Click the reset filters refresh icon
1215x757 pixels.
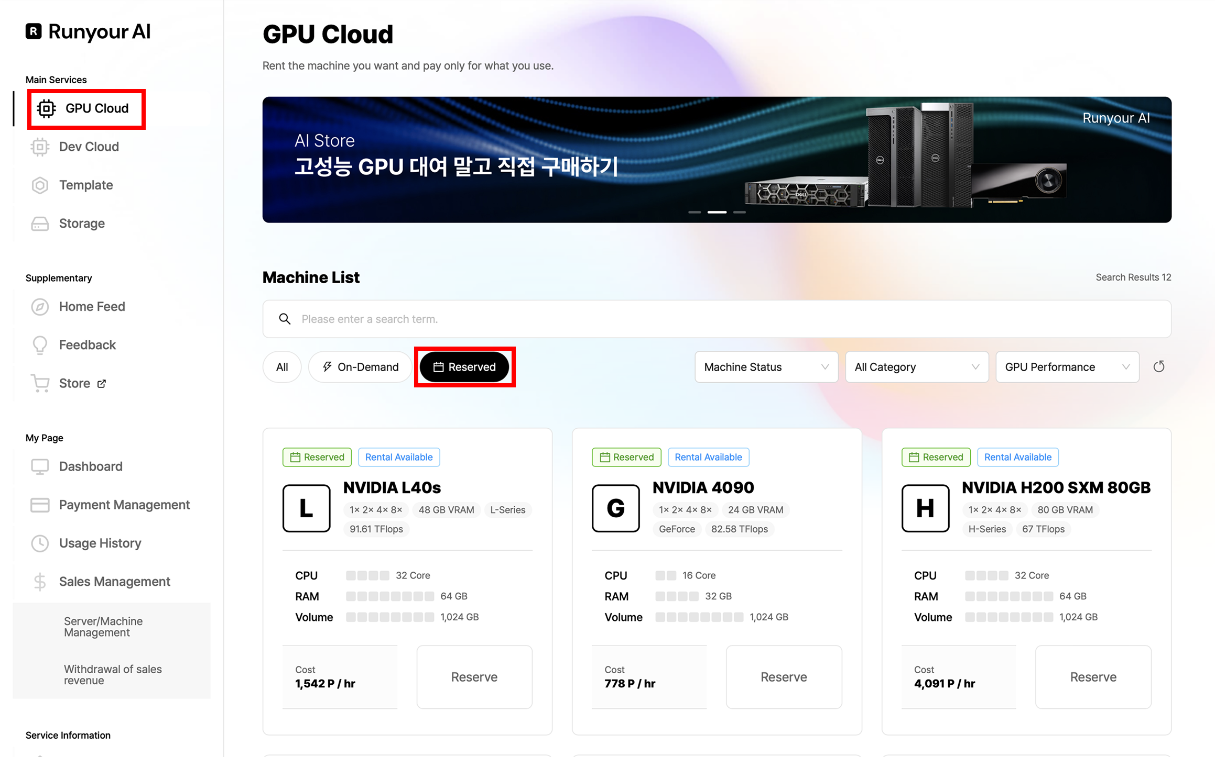pyautogui.click(x=1159, y=367)
